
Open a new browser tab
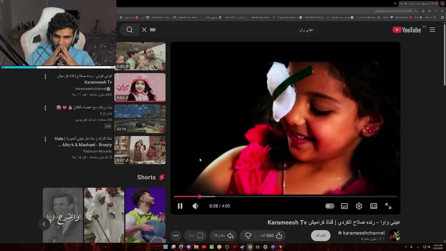[x=395, y=3]
